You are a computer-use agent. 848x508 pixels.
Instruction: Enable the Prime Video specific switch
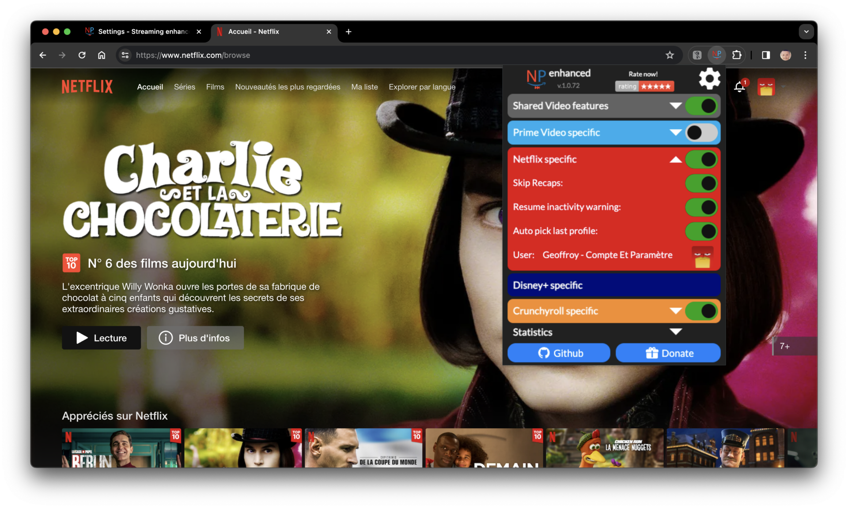click(701, 133)
